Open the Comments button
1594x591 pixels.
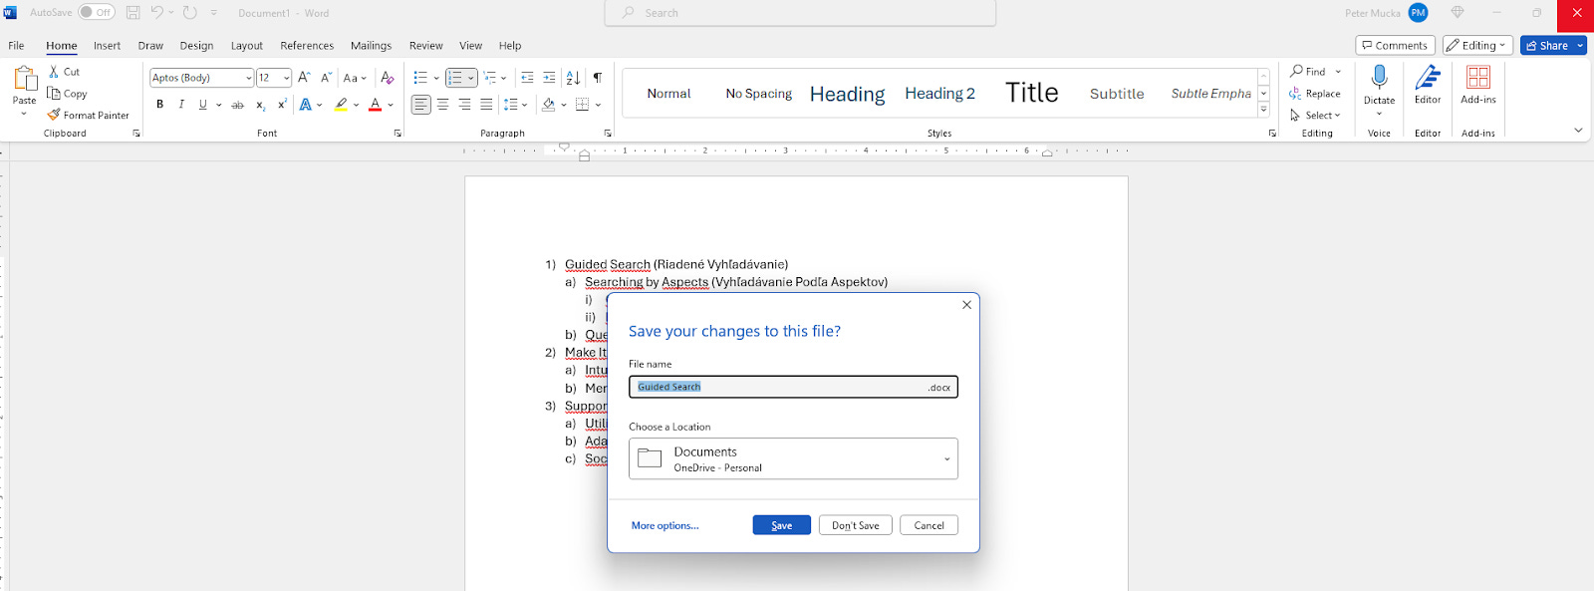pyautogui.click(x=1395, y=46)
